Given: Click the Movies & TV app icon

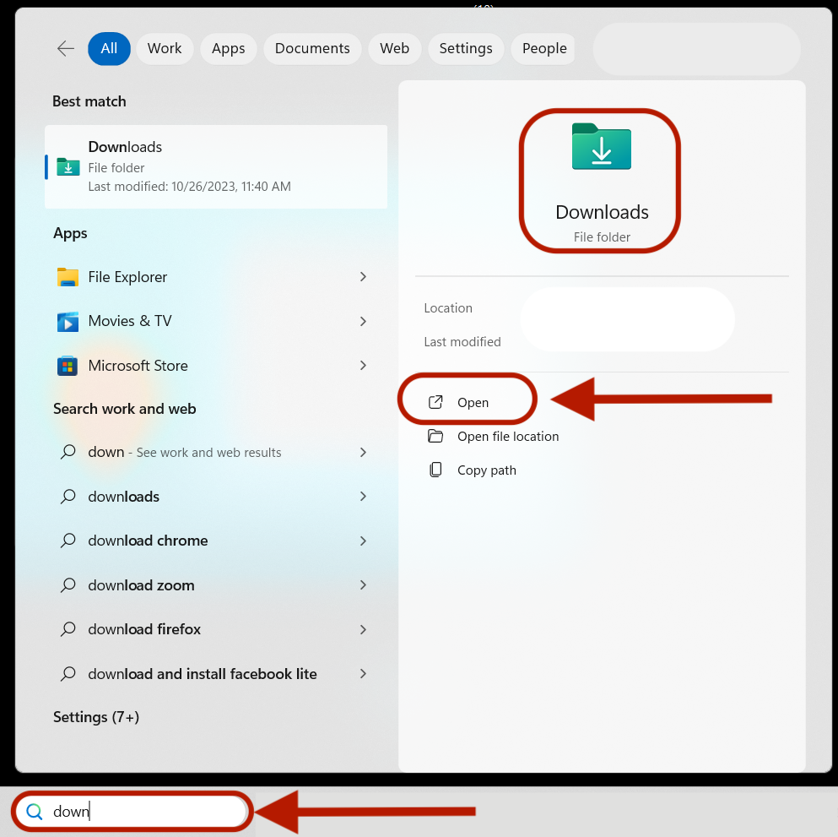Looking at the screenshot, I should tap(68, 322).
